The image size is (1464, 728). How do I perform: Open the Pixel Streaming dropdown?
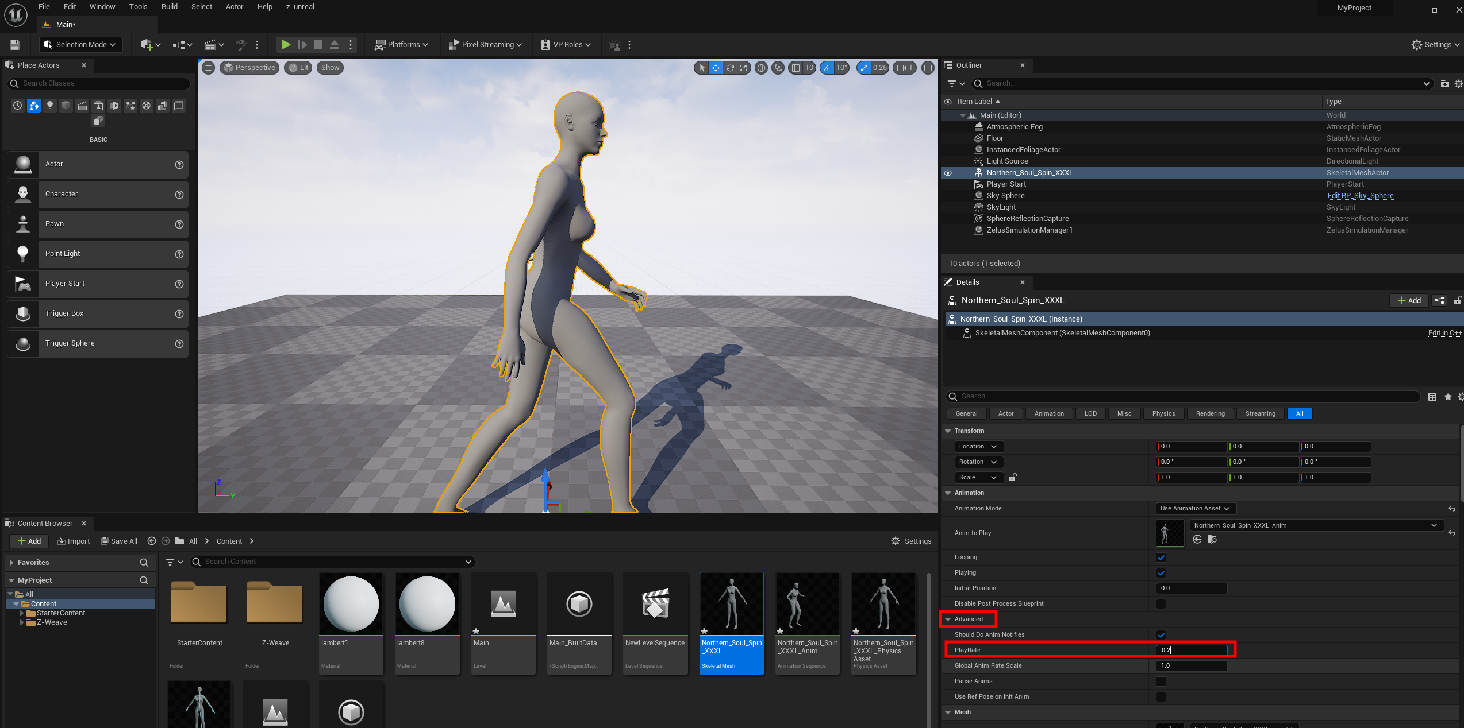pyautogui.click(x=485, y=44)
